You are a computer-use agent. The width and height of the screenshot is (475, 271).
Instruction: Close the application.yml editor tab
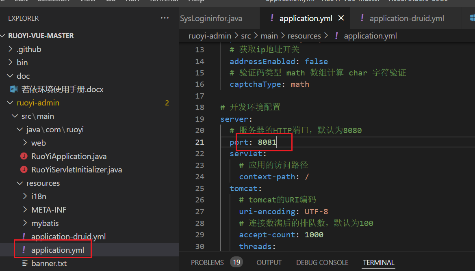click(x=341, y=18)
